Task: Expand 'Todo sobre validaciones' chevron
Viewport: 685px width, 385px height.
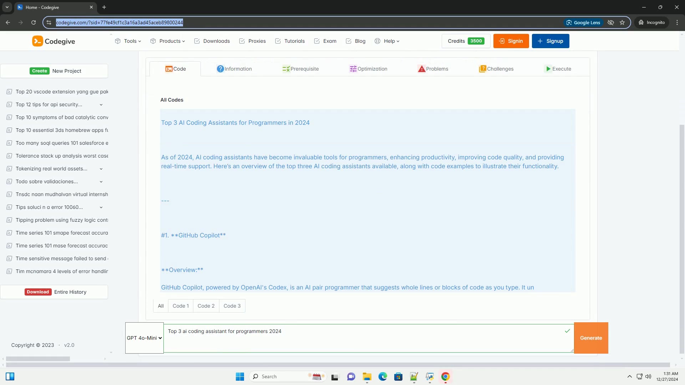Action: tap(101, 182)
